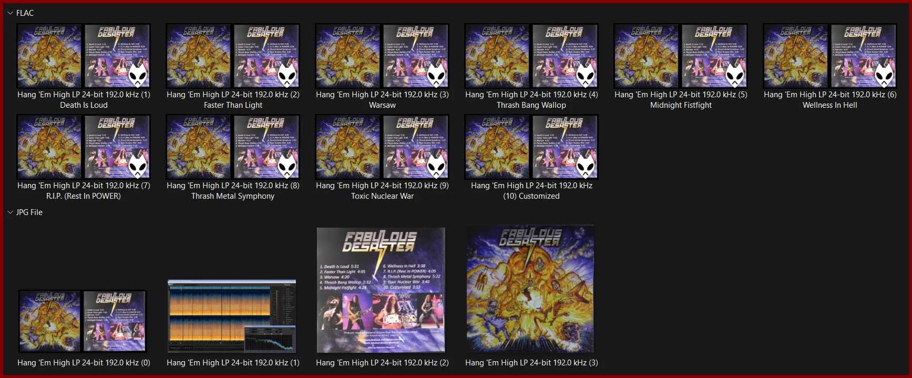Click the filename text 'Midnight Fistfight'
This screenshot has width=912, height=378.
[x=681, y=105]
